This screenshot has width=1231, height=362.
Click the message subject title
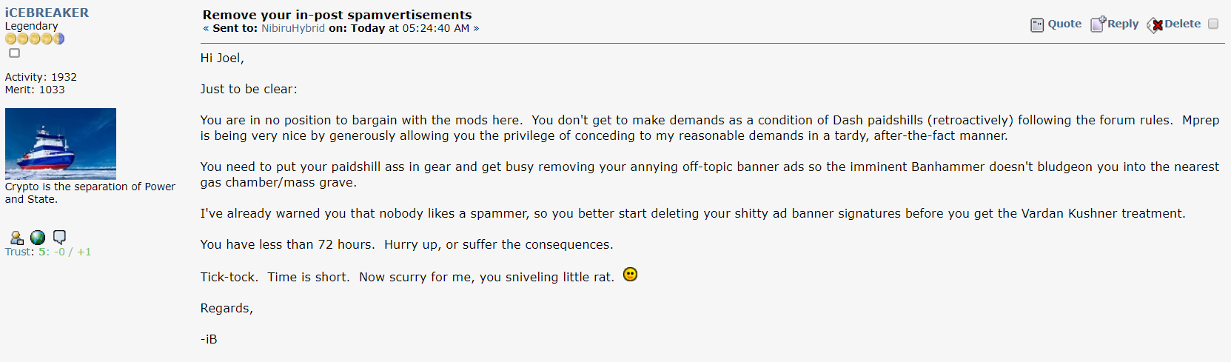click(x=337, y=15)
